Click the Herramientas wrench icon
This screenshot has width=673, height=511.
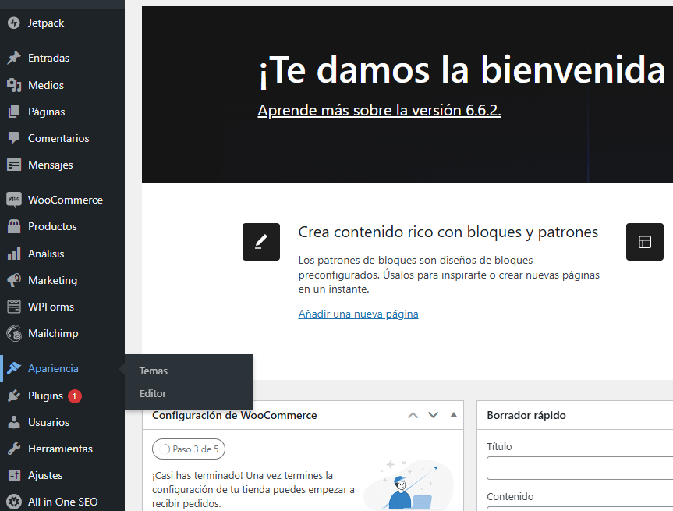click(x=14, y=449)
